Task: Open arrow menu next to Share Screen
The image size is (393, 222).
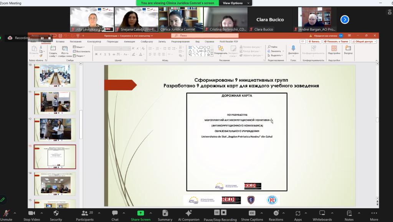Action: pyautogui.click(x=150, y=213)
